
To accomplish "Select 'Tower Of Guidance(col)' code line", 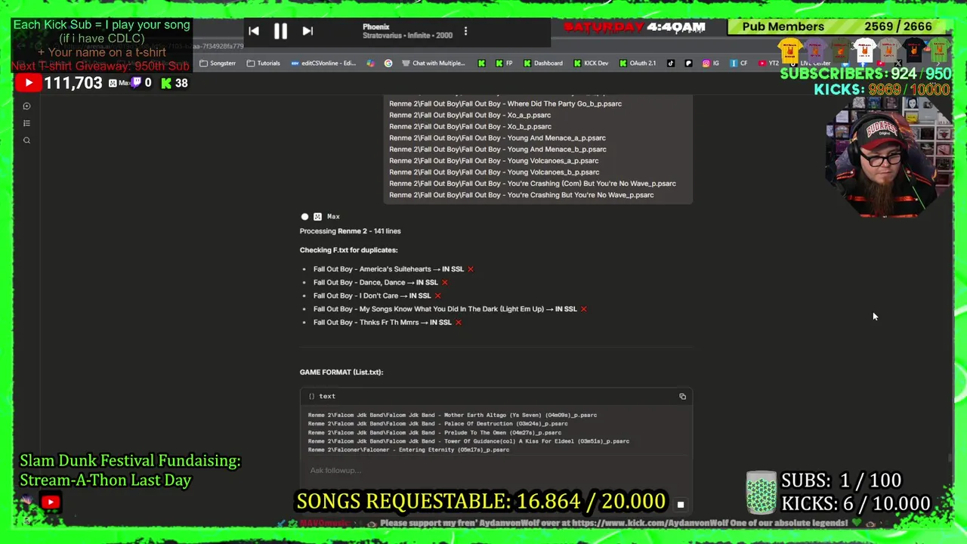I will pyautogui.click(x=468, y=441).
